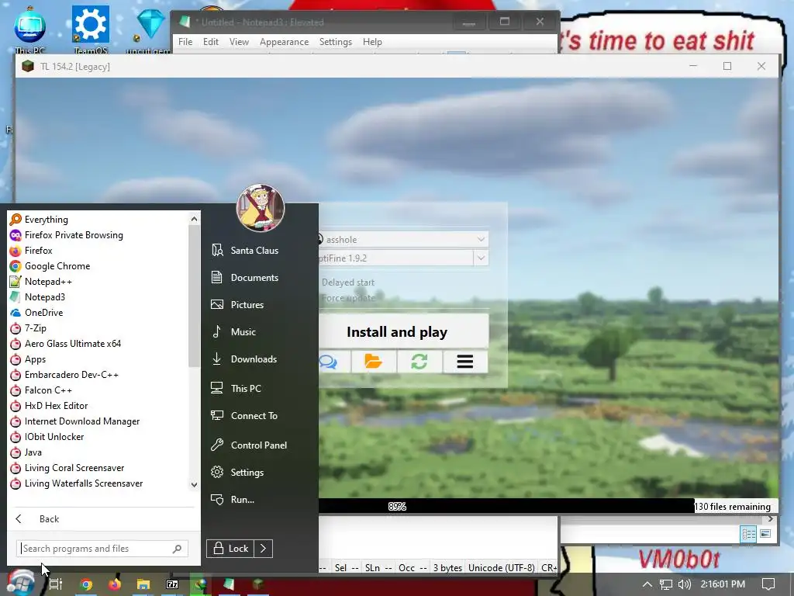Click the Chrome icon on the taskbar
794x596 pixels.
[x=86, y=584]
